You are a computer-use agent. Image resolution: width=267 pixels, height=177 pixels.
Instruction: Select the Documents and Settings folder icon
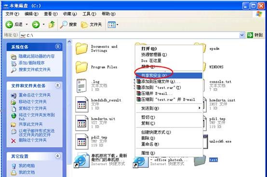click(81, 49)
